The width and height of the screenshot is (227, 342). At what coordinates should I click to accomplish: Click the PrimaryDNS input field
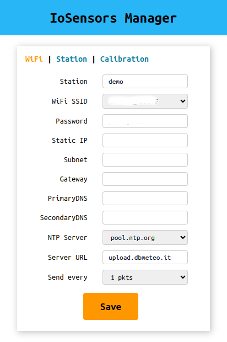click(x=145, y=198)
